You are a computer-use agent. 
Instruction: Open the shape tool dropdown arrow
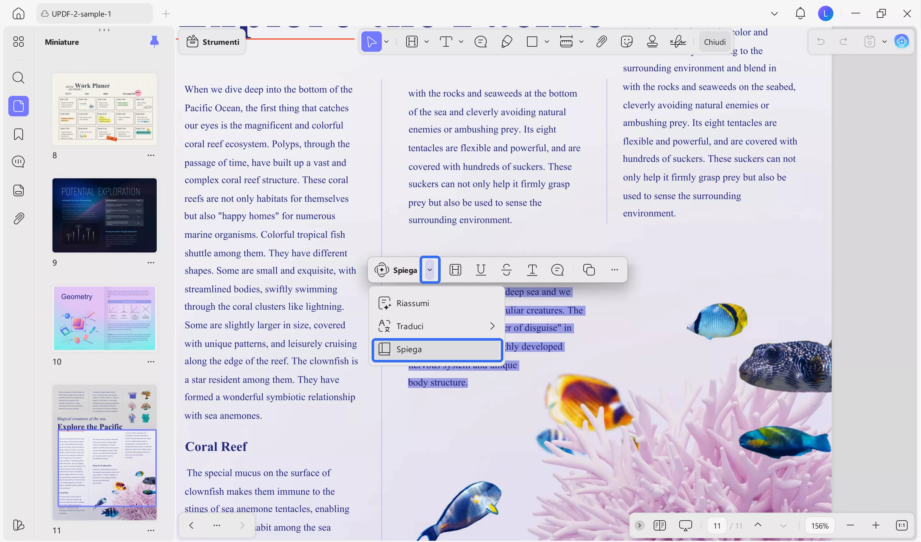[547, 41]
